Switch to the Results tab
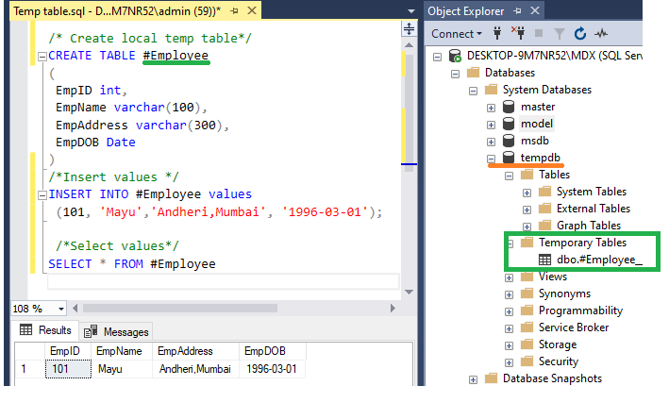This screenshot has width=669, height=403. pos(45,330)
